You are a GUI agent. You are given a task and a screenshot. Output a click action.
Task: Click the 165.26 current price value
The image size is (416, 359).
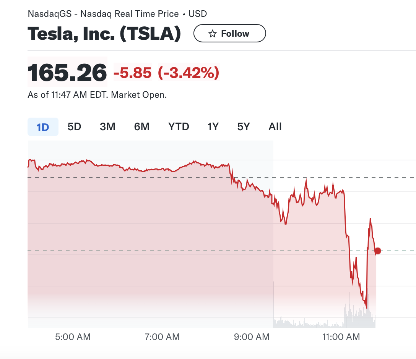(x=67, y=72)
